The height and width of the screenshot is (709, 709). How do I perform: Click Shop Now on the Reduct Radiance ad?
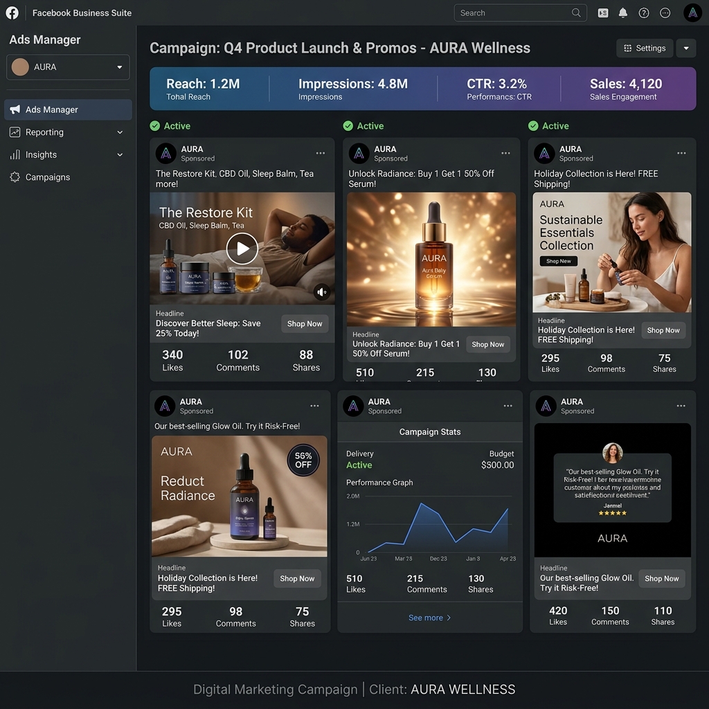point(297,579)
